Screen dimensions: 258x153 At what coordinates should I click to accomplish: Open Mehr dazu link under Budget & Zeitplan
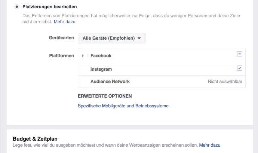(210, 145)
